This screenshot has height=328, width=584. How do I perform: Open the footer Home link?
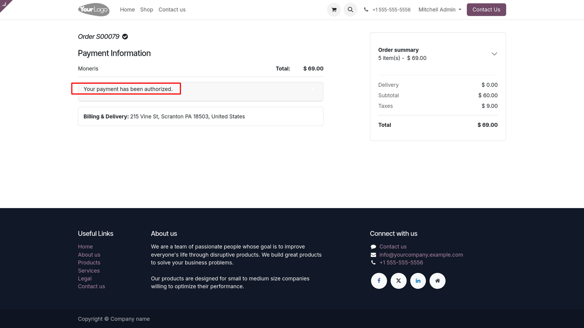point(85,247)
